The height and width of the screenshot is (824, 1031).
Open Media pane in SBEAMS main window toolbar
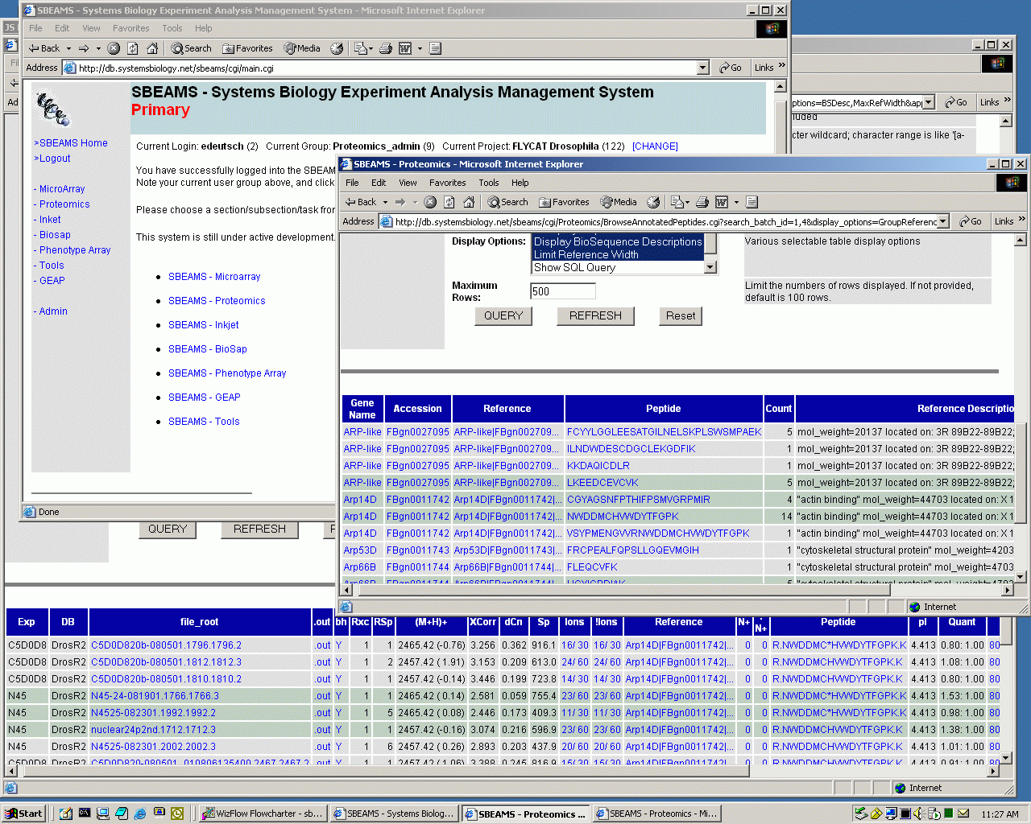(x=302, y=48)
